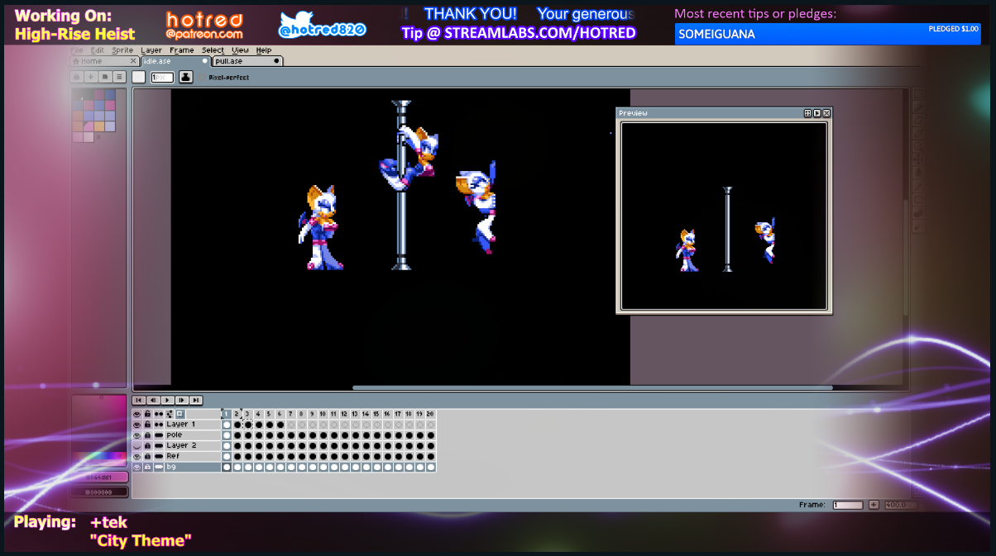Open the Layer menu
Image resolution: width=996 pixels, height=556 pixels.
(x=151, y=50)
